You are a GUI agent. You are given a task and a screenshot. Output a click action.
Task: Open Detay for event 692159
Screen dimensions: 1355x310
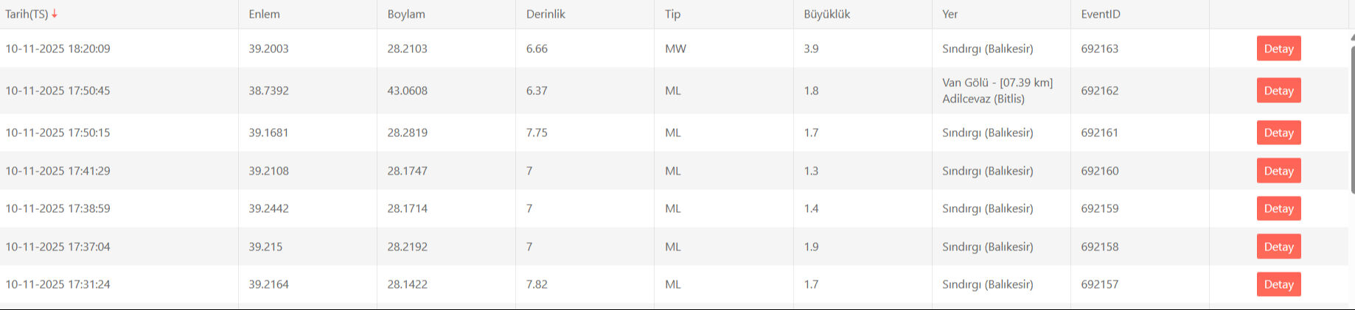[x=1278, y=208]
